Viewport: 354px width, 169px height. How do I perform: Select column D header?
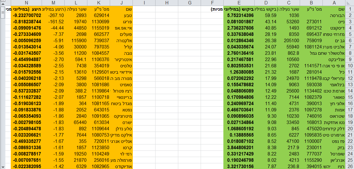266,3
